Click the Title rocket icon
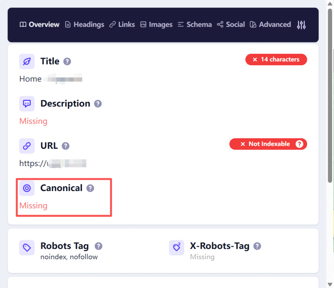The width and height of the screenshot is (334, 288). [27, 61]
